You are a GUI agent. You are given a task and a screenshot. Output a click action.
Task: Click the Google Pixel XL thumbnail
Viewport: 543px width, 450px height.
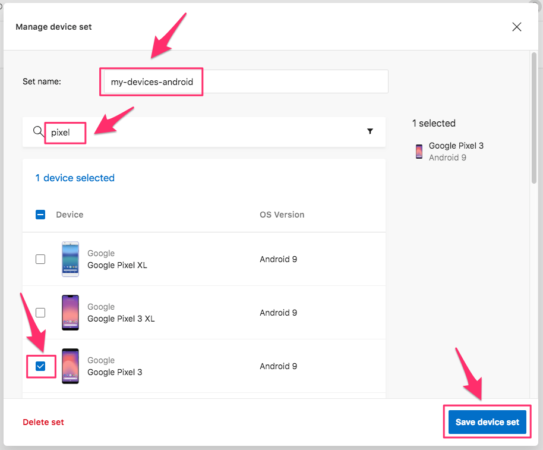(70, 259)
